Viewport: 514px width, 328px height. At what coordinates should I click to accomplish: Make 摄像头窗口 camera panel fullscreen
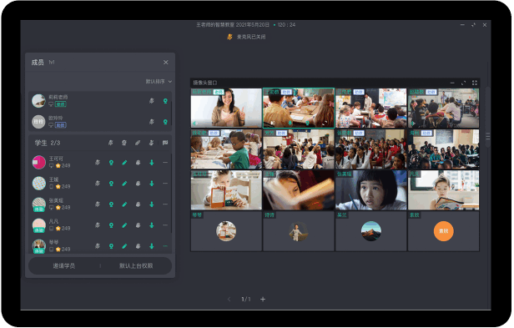(475, 83)
